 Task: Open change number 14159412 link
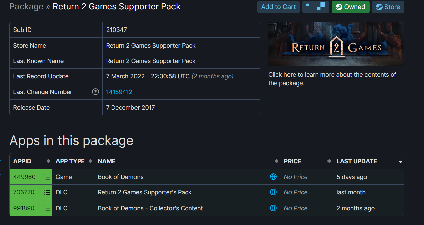point(119,92)
